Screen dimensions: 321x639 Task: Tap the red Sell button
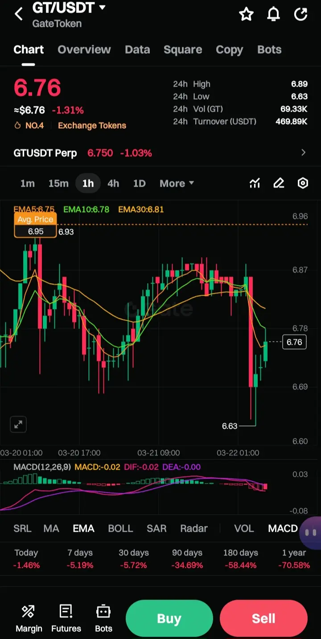click(263, 618)
